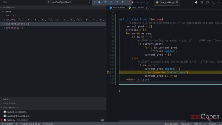Disable the Uncaught Exceptions breakpoint
222x125 pixels.
[x=5, y=116]
